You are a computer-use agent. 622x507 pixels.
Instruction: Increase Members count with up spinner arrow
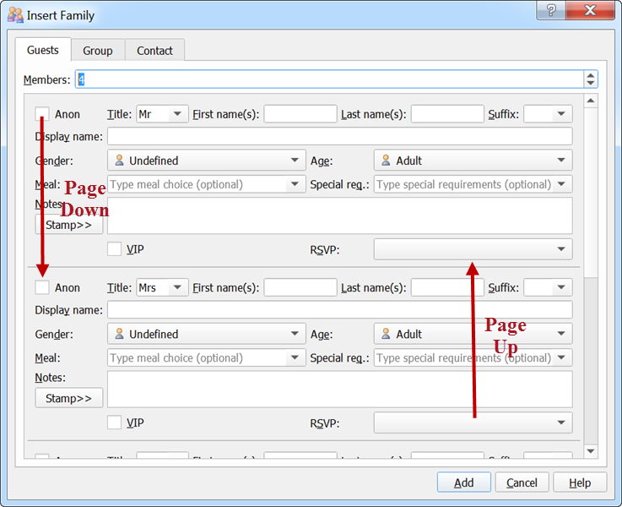point(590,75)
